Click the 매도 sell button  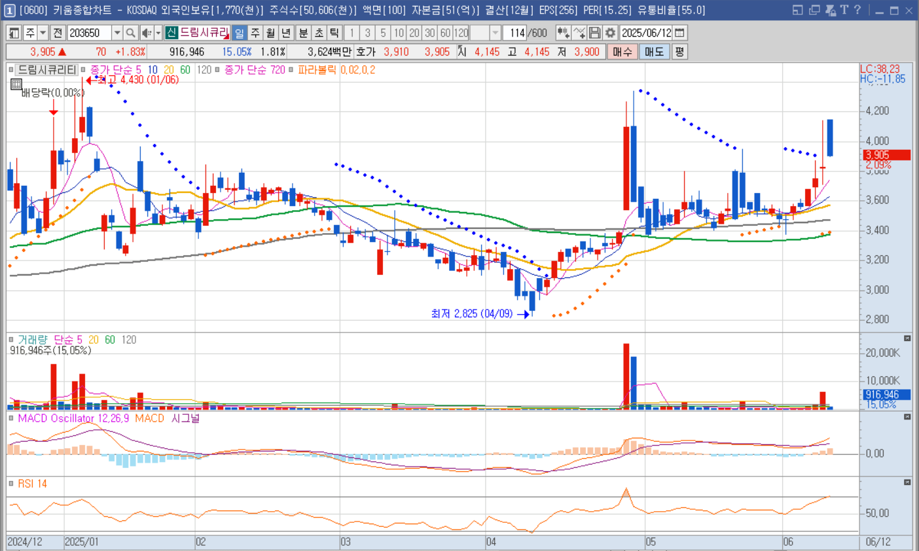coord(654,52)
